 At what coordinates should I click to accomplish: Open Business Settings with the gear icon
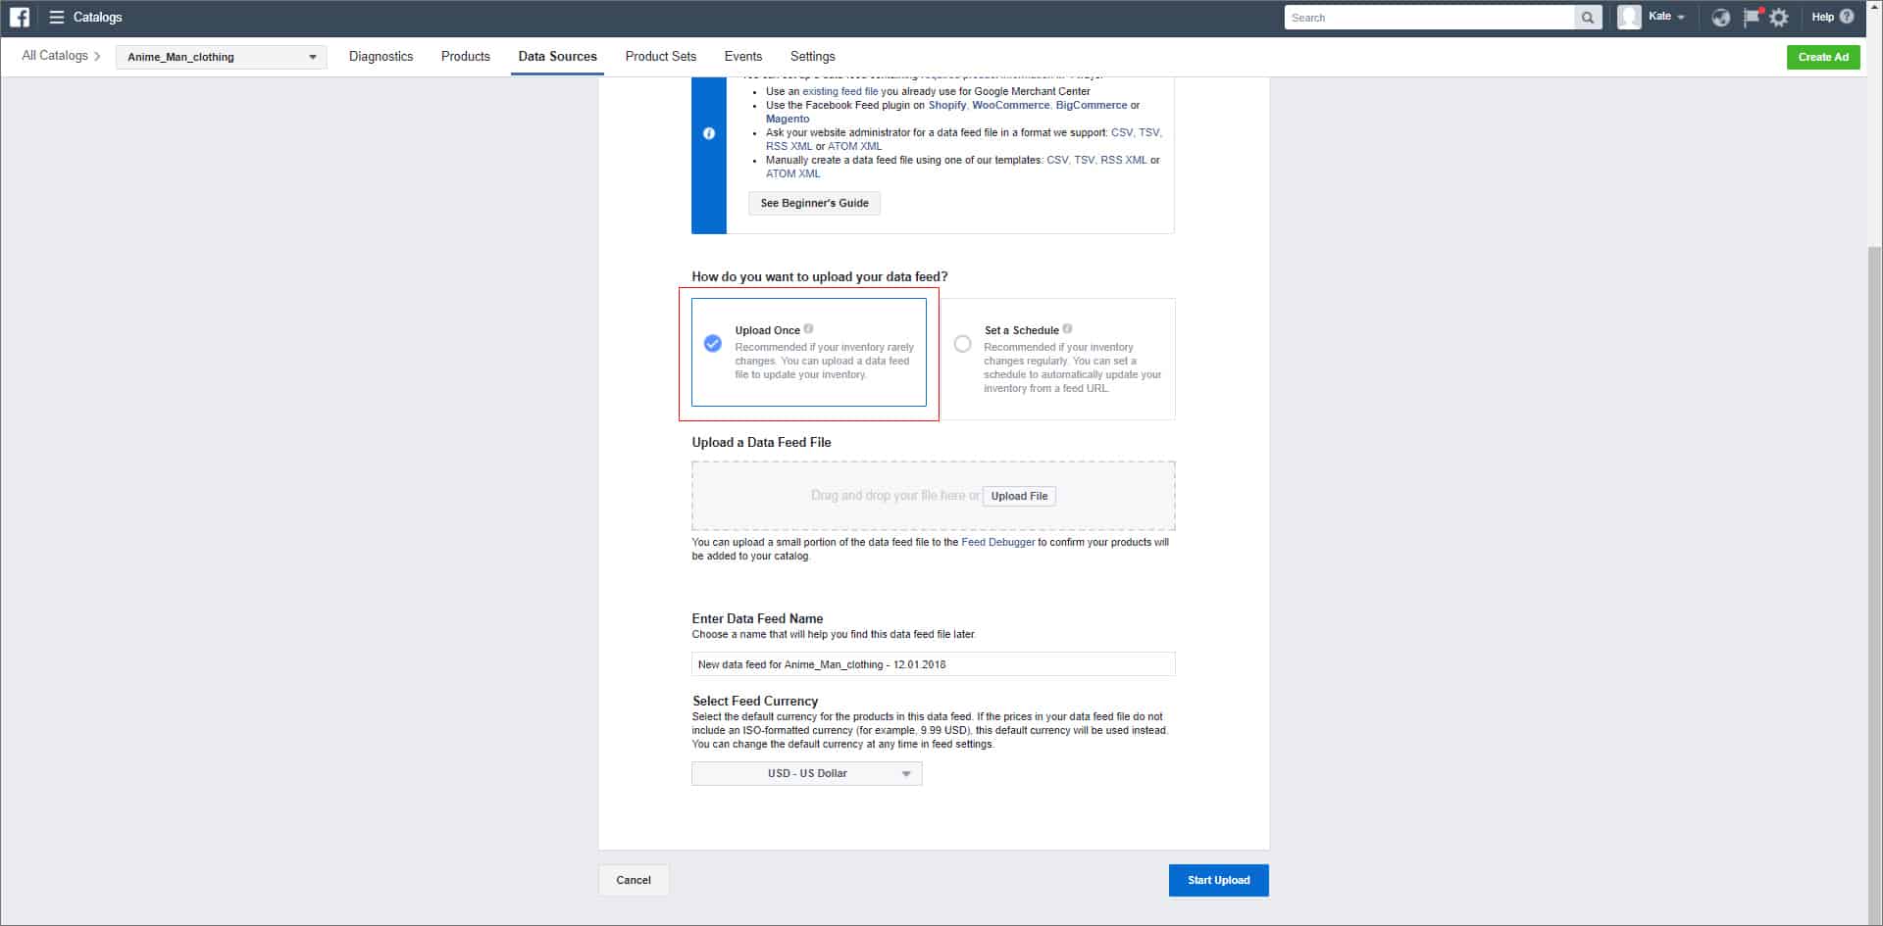click(x=1779, y=17)
